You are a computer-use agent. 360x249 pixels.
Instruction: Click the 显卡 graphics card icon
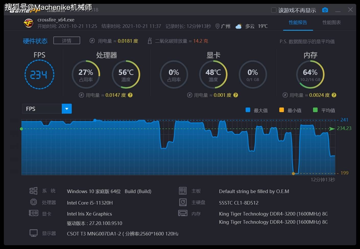(33, 213)
